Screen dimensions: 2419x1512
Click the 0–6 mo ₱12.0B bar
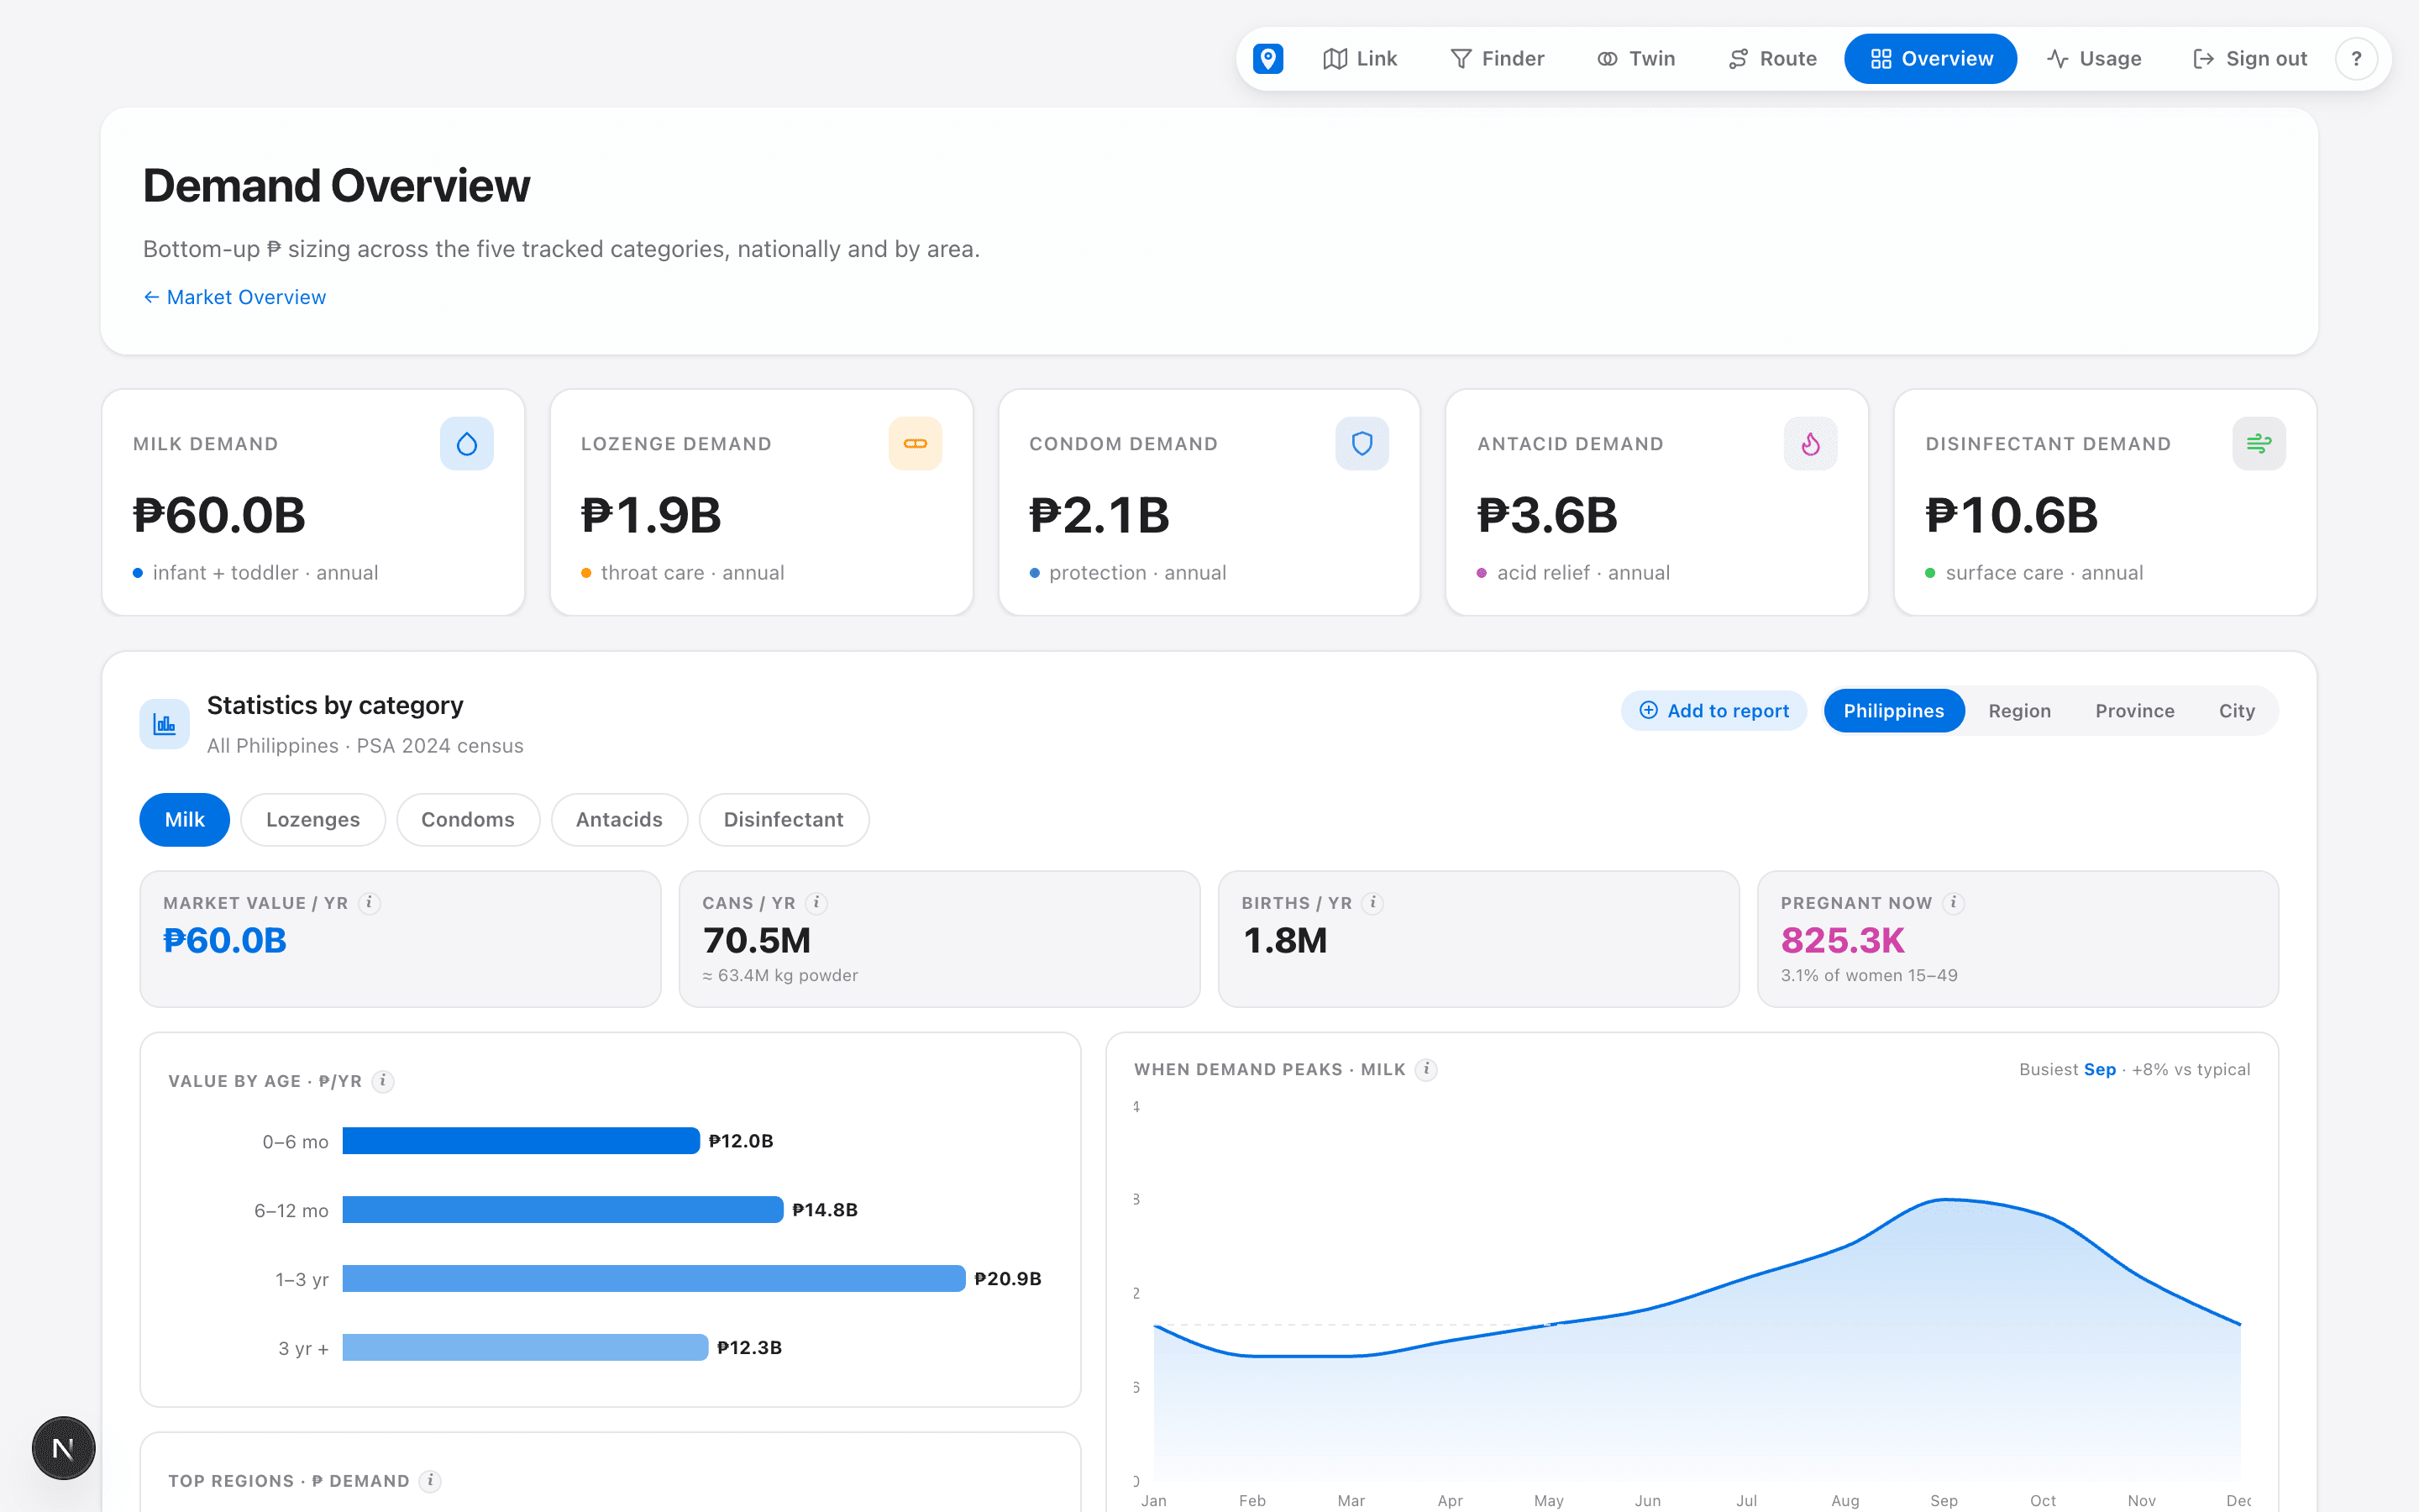tap(521, 1141)
